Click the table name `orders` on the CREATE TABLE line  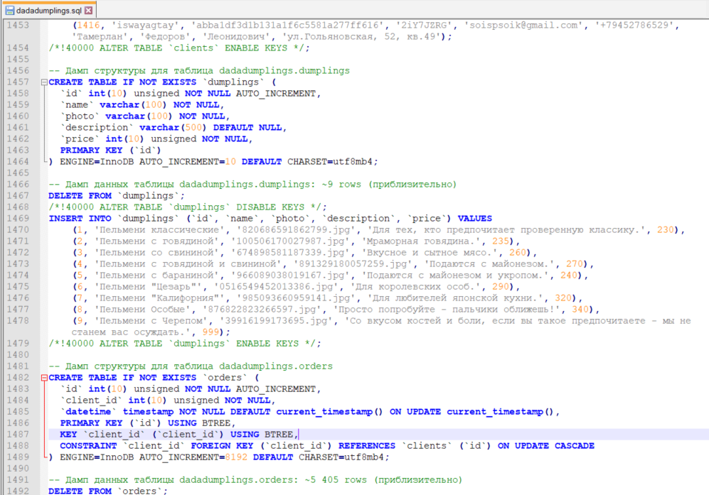[225, 378]
